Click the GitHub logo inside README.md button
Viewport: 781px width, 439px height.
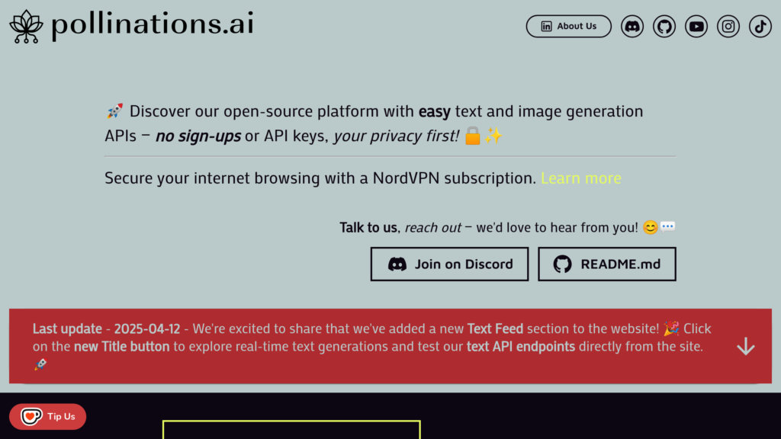[562, 264]
